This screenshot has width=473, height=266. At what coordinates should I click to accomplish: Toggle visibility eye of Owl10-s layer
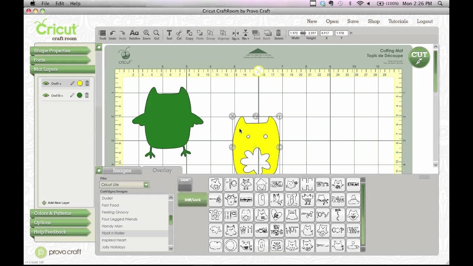pos(46,95)
